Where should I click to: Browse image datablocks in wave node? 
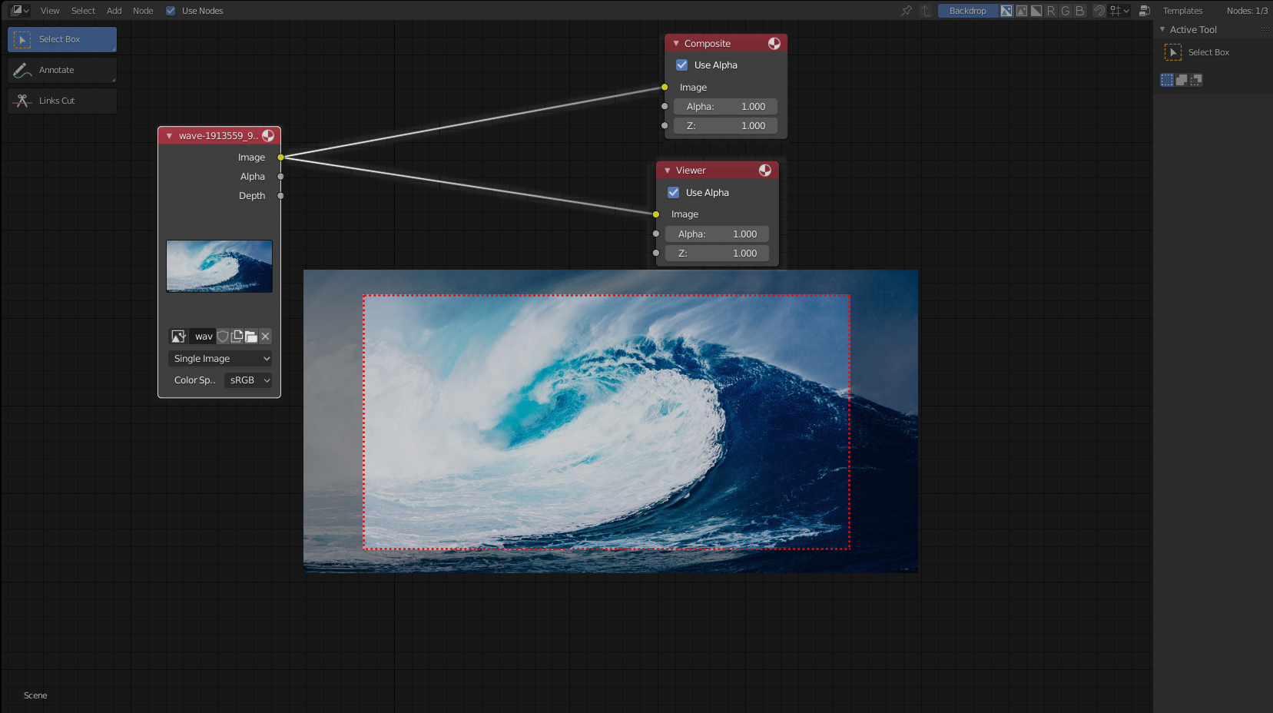click(178, 337)
